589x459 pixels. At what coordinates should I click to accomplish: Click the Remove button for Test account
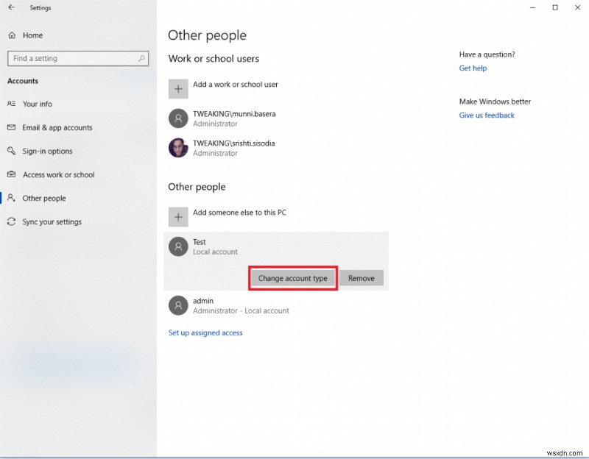click(361, 278)
